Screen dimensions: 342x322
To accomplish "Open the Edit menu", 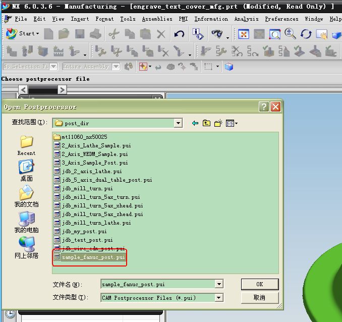I will [39, 19].
